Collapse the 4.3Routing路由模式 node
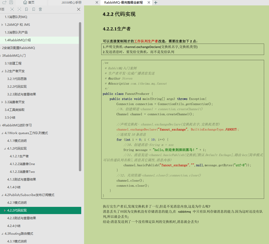This screenshot has height=244, width=269. click(x=2, y=234)
